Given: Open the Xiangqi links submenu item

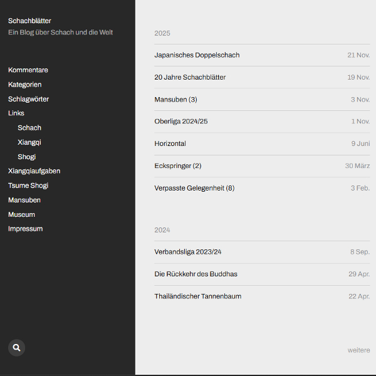Looking at the screenshot, I should [x=29, y=142].
